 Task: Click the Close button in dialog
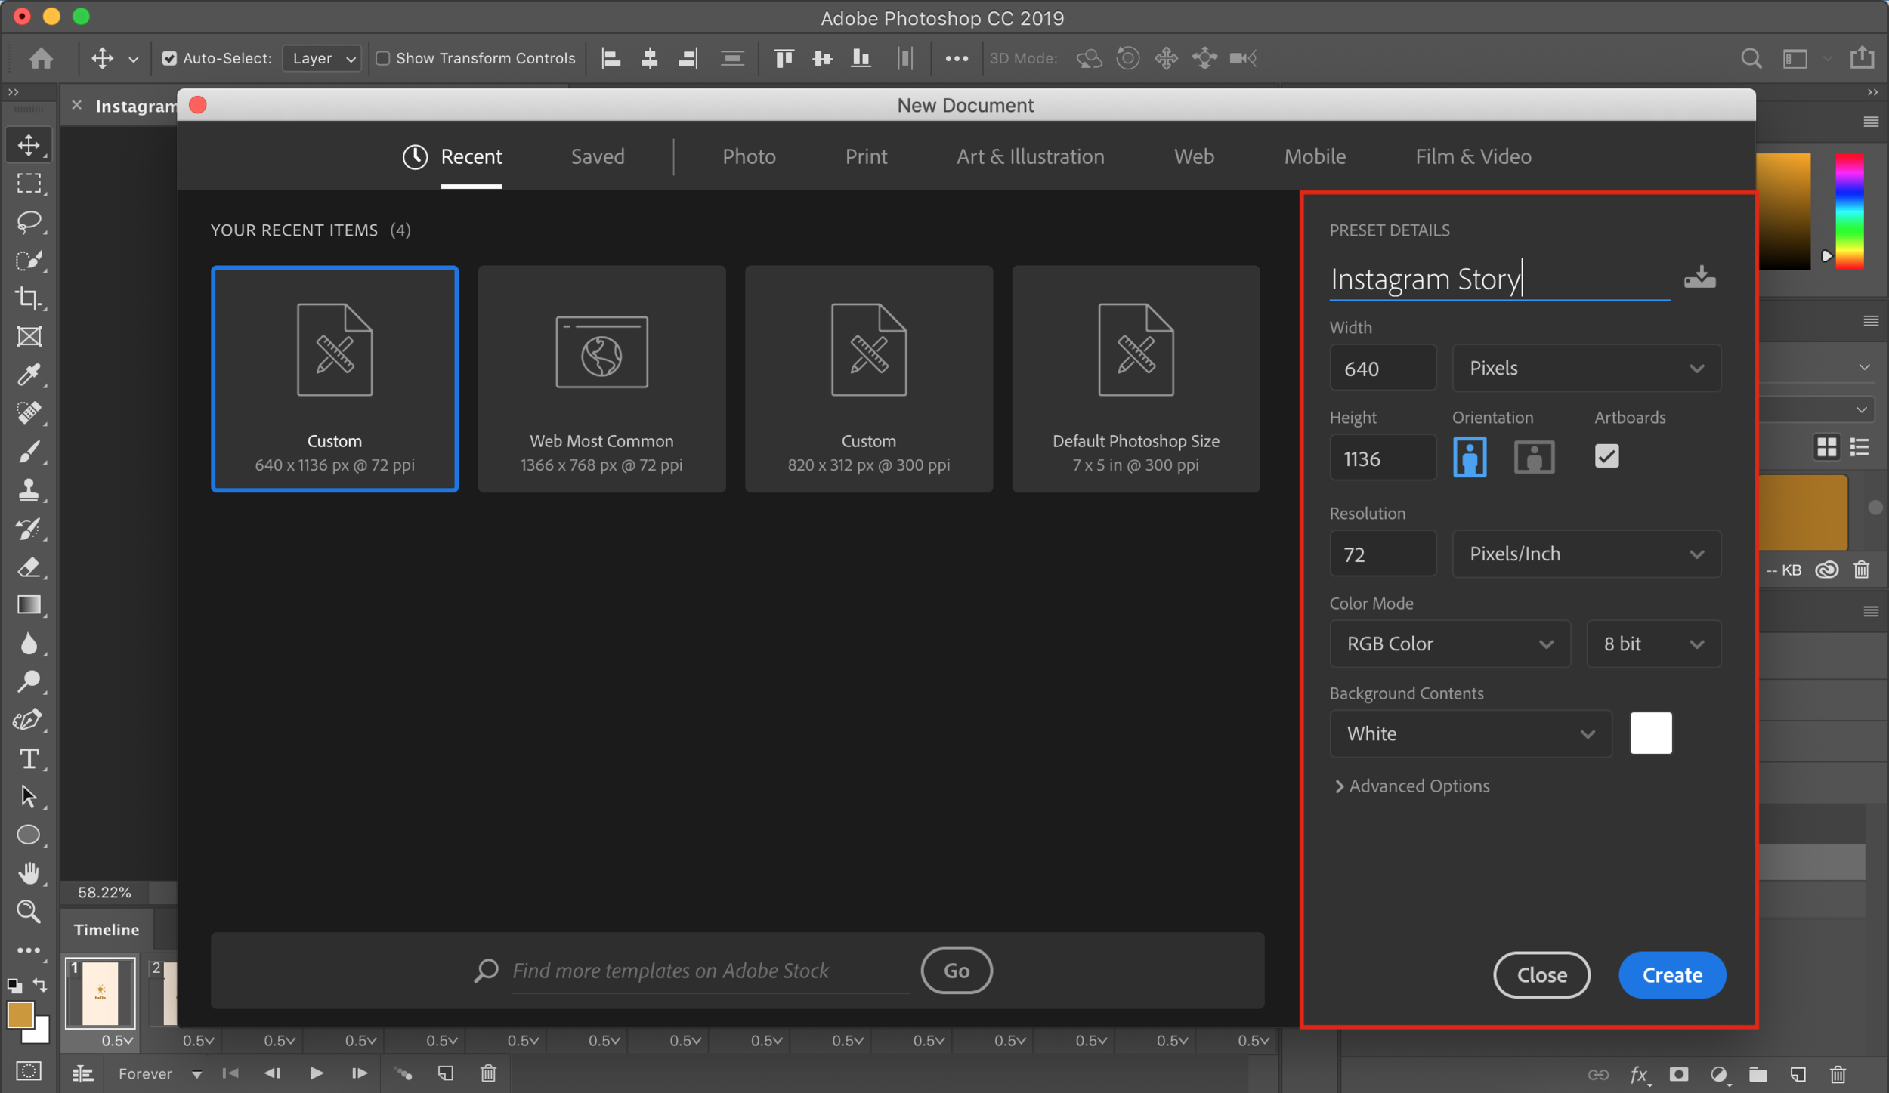coord(1541,975)
